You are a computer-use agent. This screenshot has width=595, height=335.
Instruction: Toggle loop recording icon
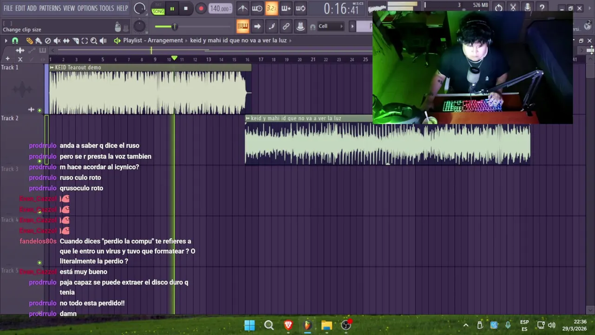[x=300, y=8]
